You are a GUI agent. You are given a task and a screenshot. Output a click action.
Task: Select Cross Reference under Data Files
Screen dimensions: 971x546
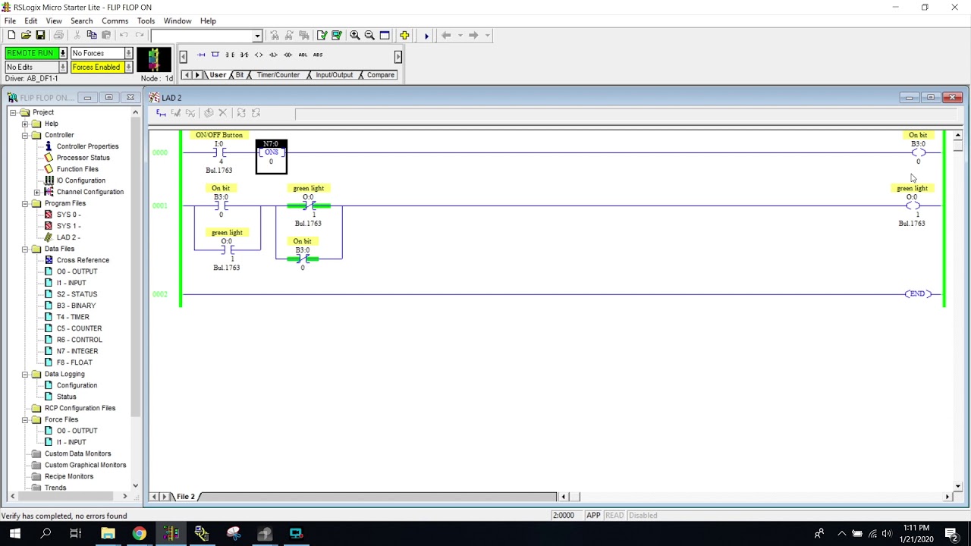point(83,260)
